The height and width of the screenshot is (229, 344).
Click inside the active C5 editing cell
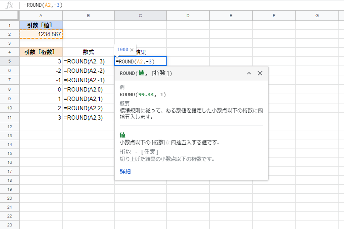pyautogui.click(x=140, y=61)
